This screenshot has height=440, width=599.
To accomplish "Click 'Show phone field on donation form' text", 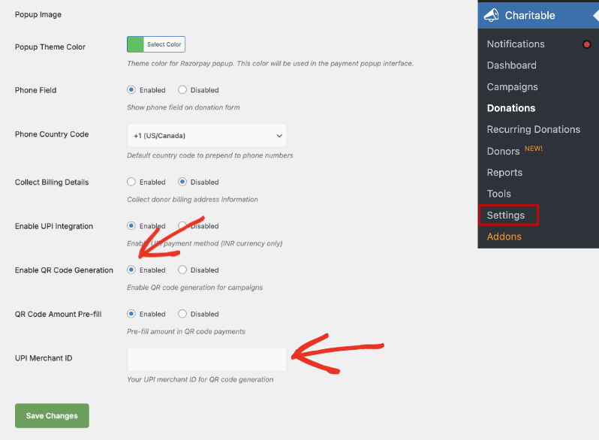I will coord(183,107).
